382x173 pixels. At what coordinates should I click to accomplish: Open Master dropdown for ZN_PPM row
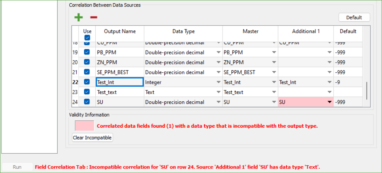point(274,63)
